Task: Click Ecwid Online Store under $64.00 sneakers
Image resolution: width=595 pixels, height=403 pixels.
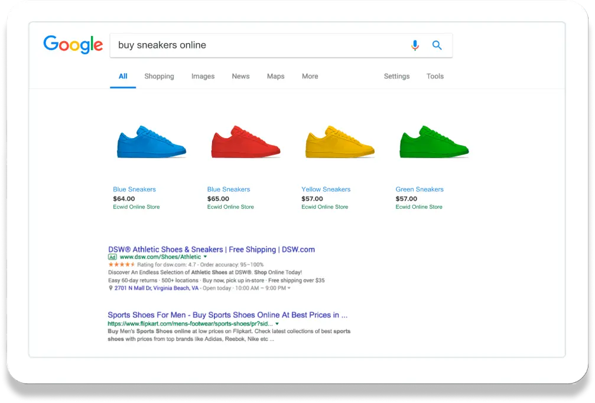Action: click(x=136, y=207)
